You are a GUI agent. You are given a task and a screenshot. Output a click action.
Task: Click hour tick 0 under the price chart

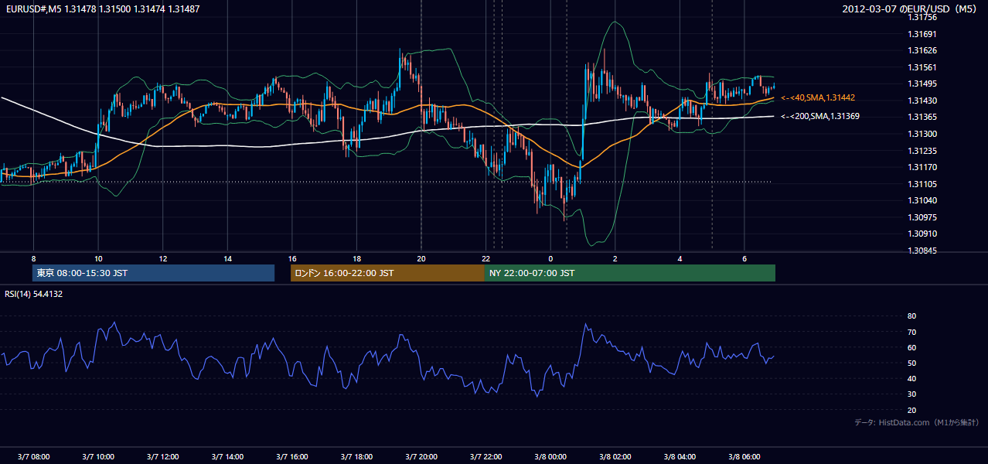[x=550, y=258]
